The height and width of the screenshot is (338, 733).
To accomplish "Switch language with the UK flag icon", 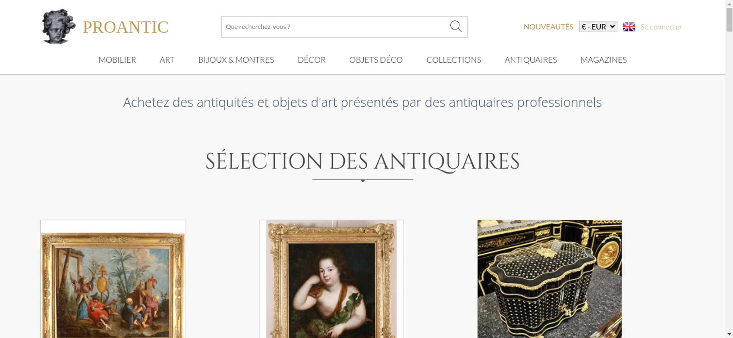I will 629,27.
